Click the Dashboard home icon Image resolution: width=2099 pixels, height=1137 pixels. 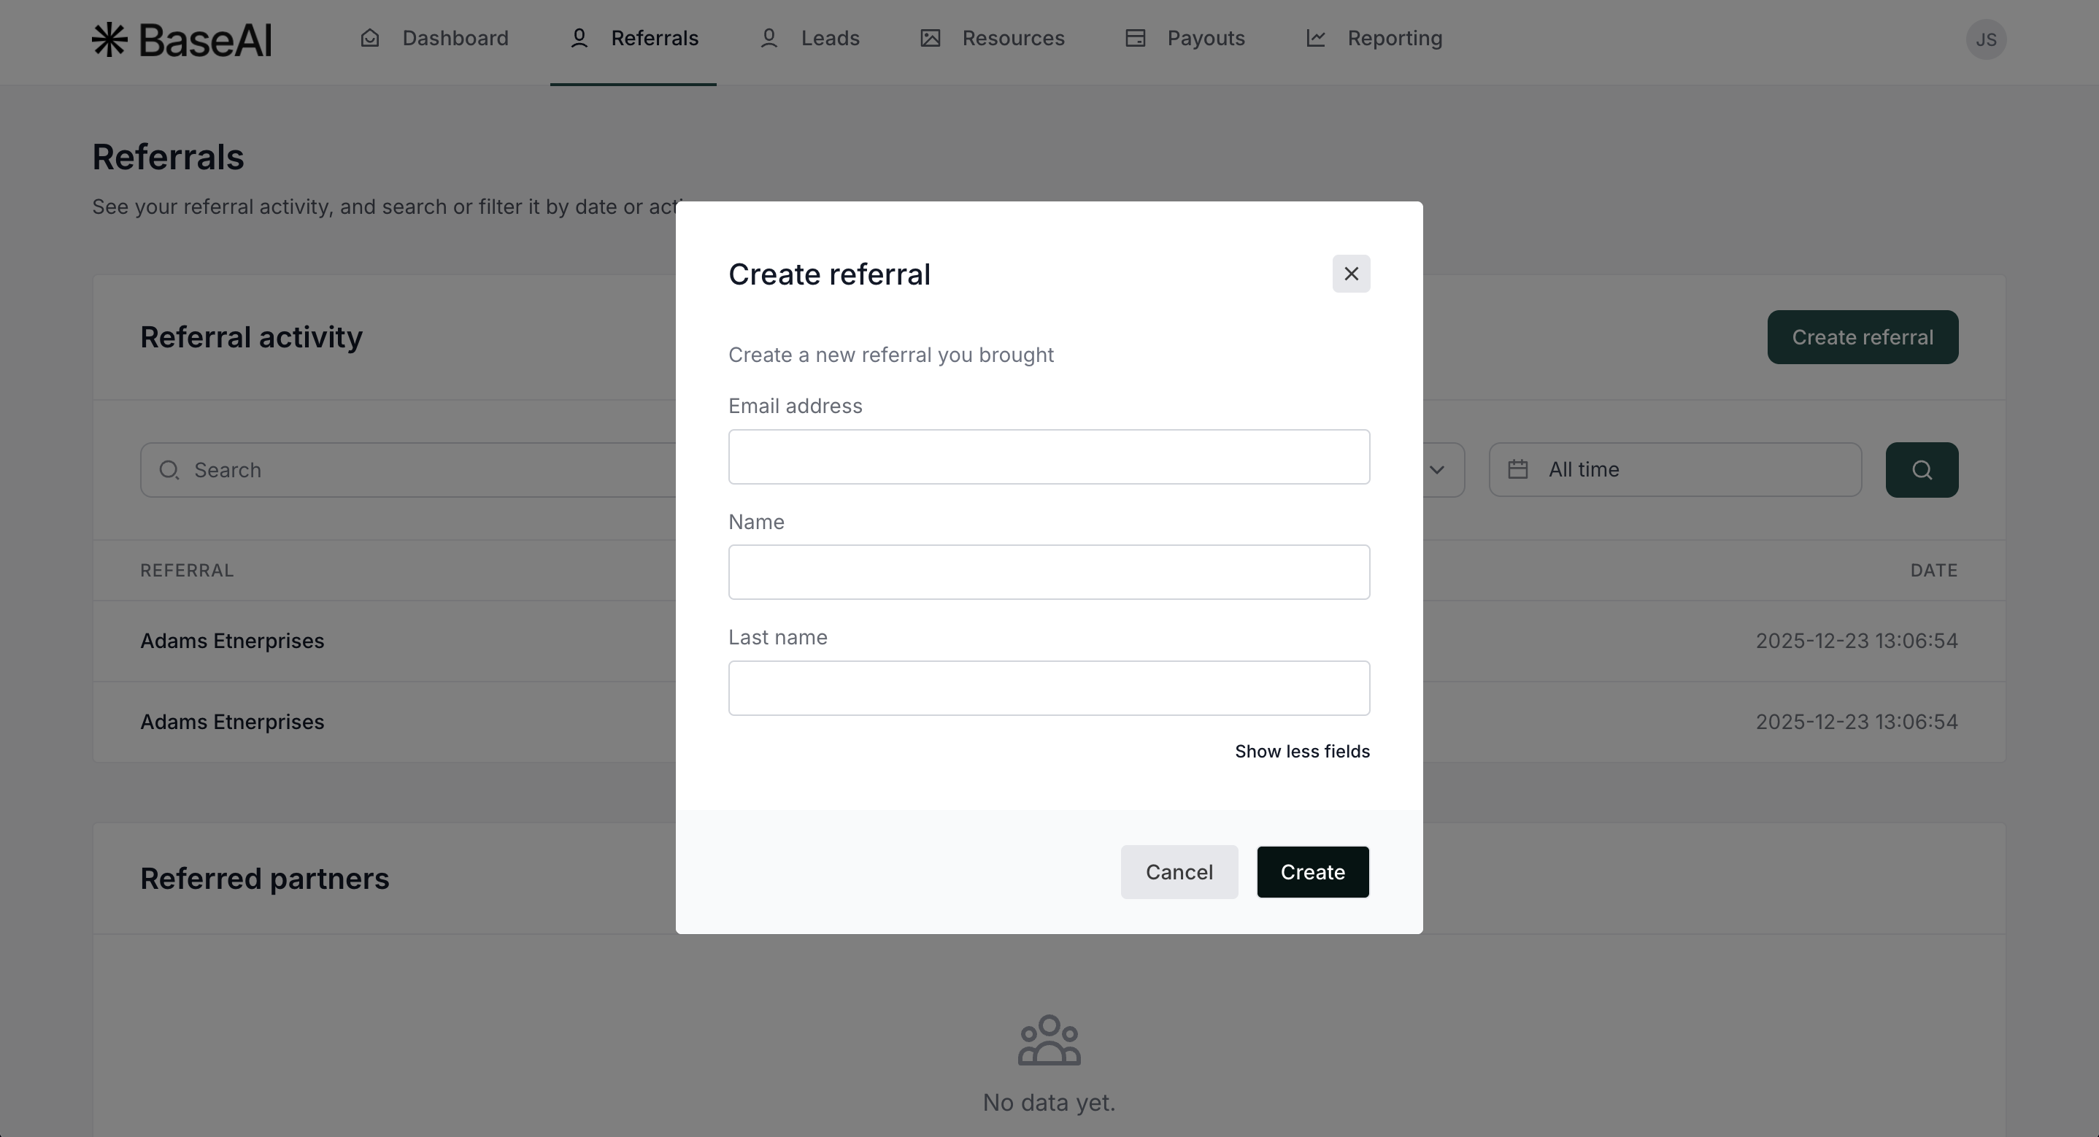click(370, 38)
